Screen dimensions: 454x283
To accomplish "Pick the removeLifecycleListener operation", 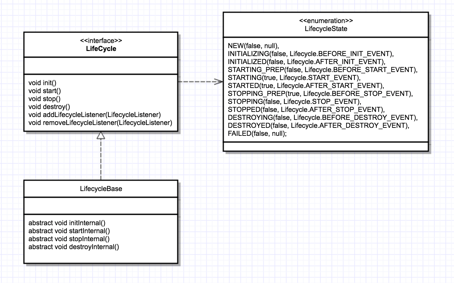I will (x=100, y=123).
